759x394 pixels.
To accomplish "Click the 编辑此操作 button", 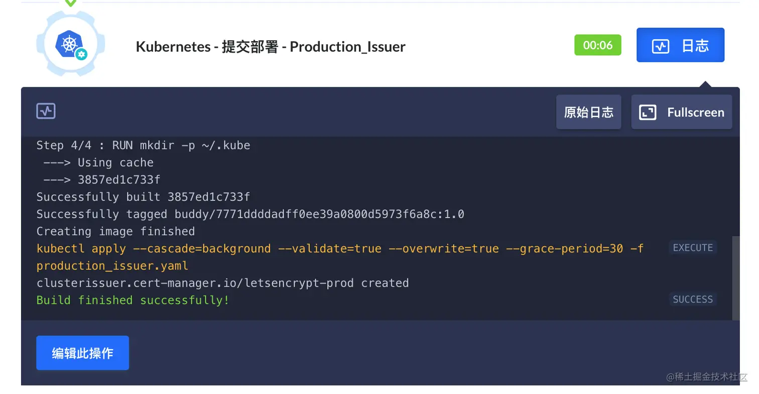I will pyautogui.click(x=82, y=353).
